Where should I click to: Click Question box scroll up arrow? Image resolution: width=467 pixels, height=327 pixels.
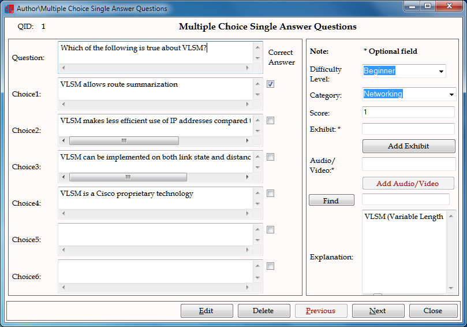click(x=257, y=47)
